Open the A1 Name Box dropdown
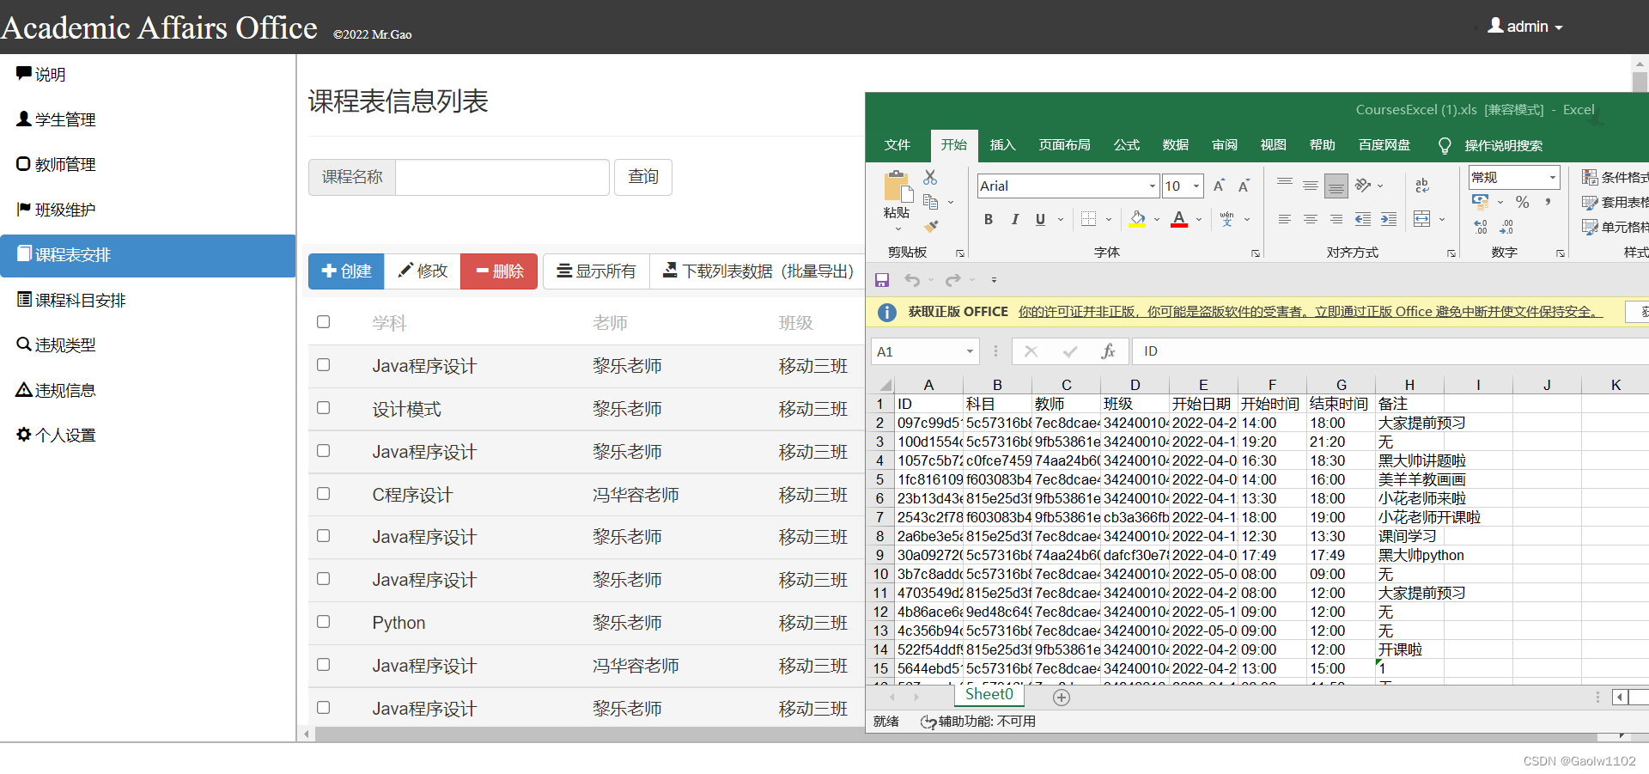This screenshot has width=1649, height=774. tap(970, 351)
